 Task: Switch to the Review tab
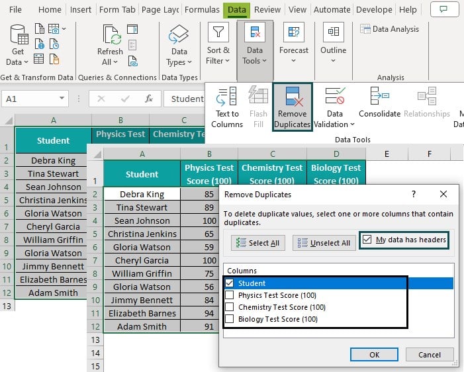267,10
